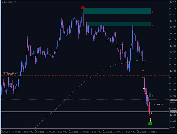Click price scale value 1.17230
177x134 pixels.
click(x=173, y=58)
